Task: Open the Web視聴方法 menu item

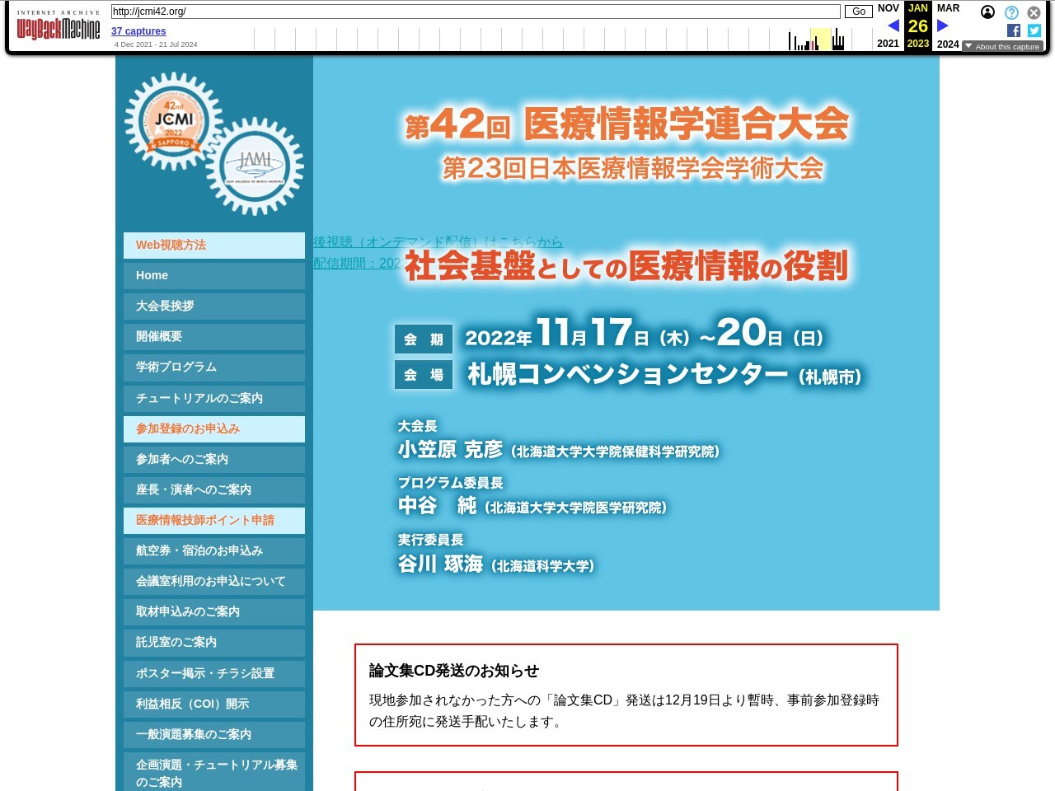Action: pyautogui.click(x=214, y=245)
